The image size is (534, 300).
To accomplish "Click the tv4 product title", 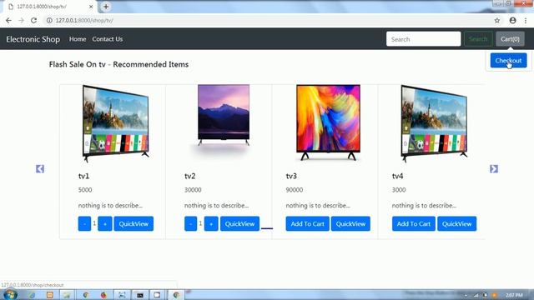I will click(x=397, y=176).
